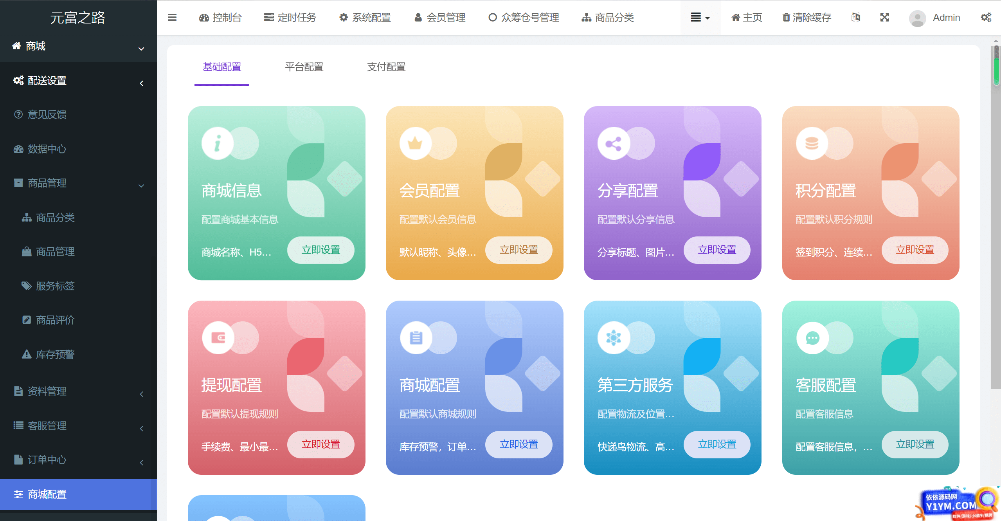Expand 订单中心 in the sidebar

coord(78,460)
